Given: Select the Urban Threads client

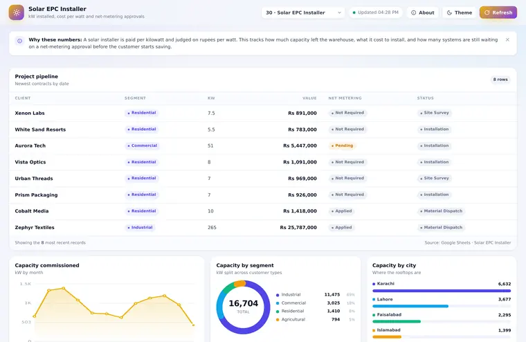Looking at the screenshot, I should click(x=34, y=179).
